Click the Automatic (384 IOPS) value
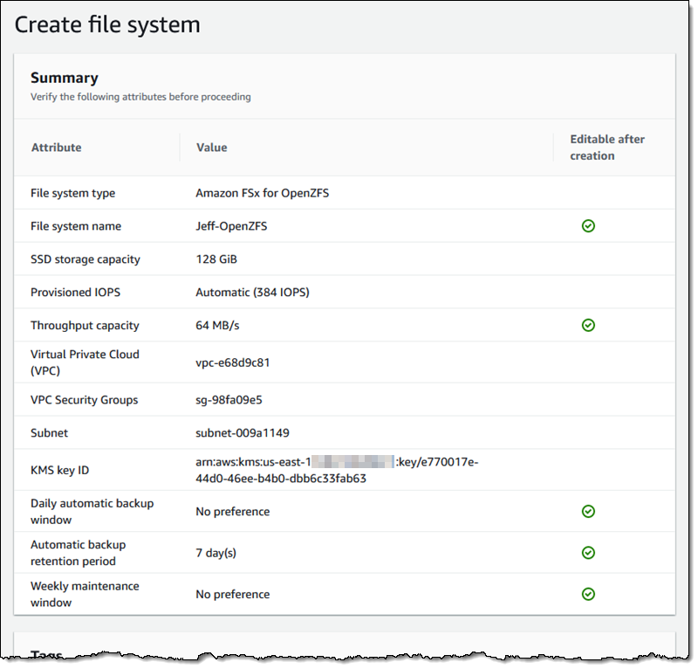The image size is (698, 669). coord(252,293)
